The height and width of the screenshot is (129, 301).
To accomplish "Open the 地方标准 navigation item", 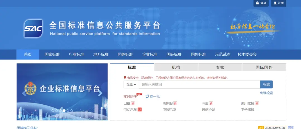I will (x=101, y=55).
